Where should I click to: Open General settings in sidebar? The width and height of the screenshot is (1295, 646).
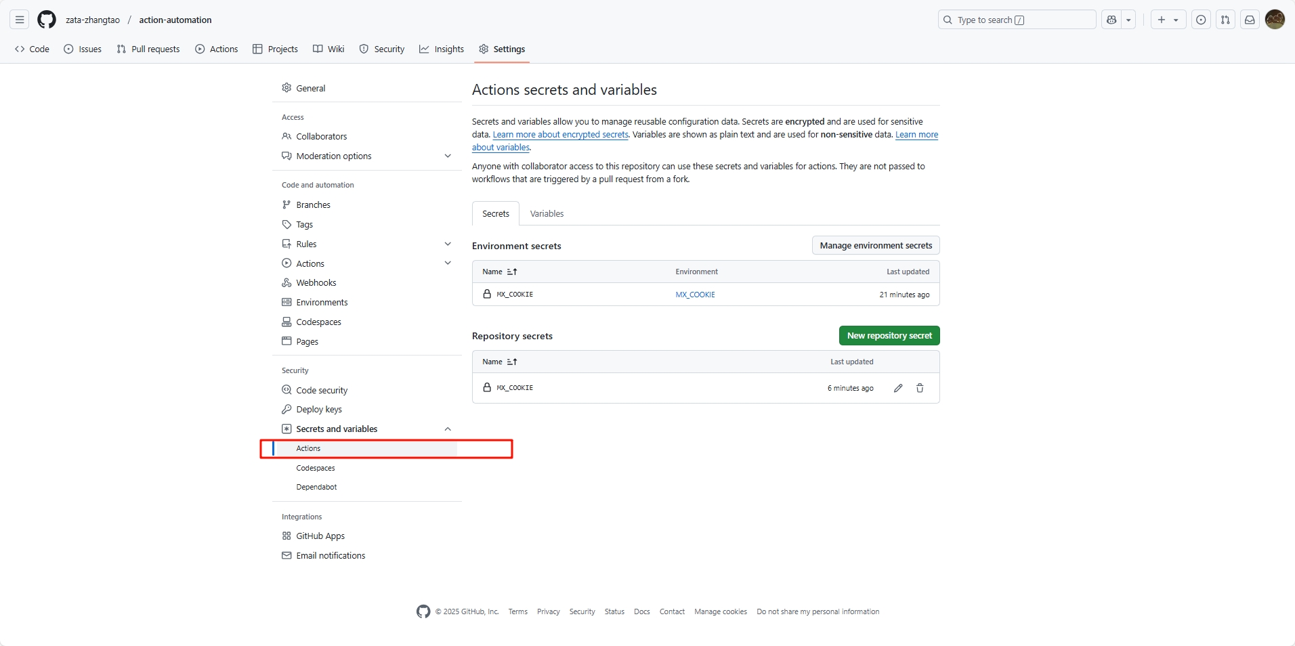367,88
